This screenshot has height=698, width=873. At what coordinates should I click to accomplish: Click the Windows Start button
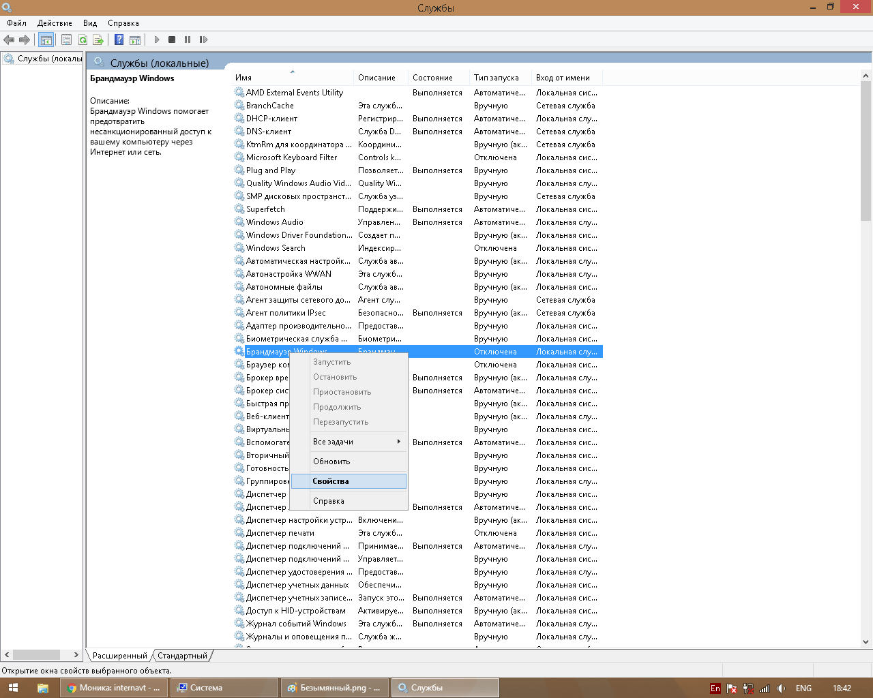tap(13, 688)
